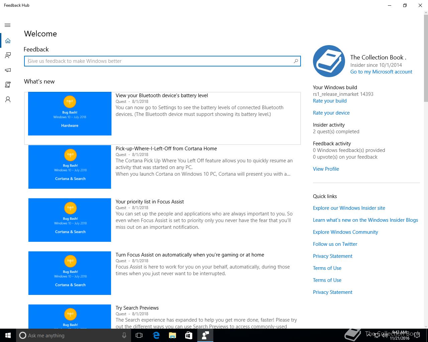Click the Collection Book profile avatar
The height and width of the screenshot is (342, 428).
coord(329,61)
